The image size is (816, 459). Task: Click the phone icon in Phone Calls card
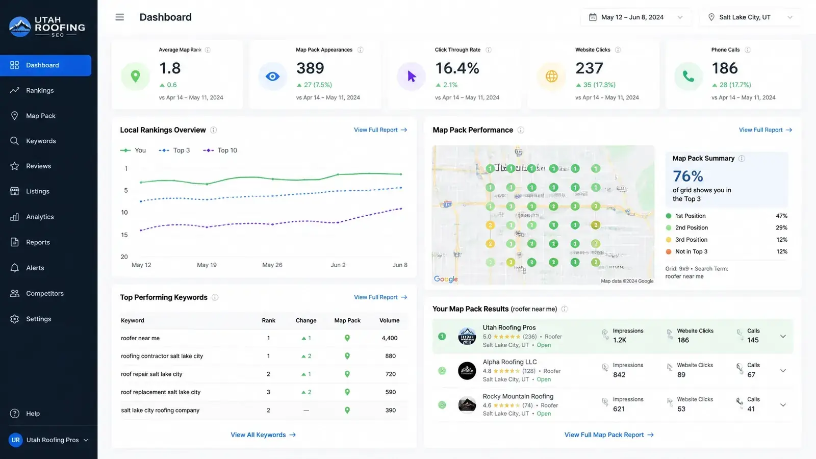click(x=688, y=76)
